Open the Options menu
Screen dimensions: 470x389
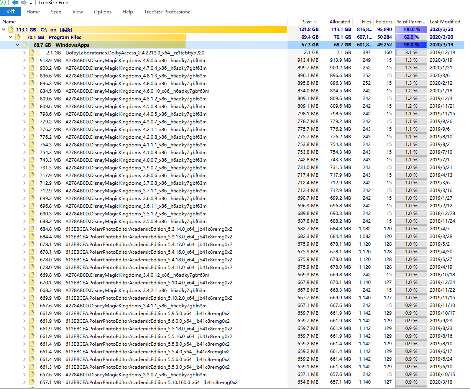coord(102,11)
